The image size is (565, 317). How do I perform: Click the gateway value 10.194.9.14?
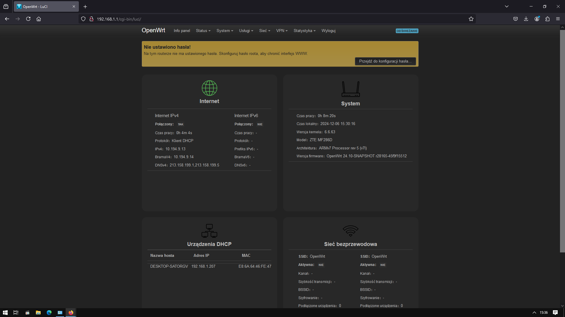point(184,157)
